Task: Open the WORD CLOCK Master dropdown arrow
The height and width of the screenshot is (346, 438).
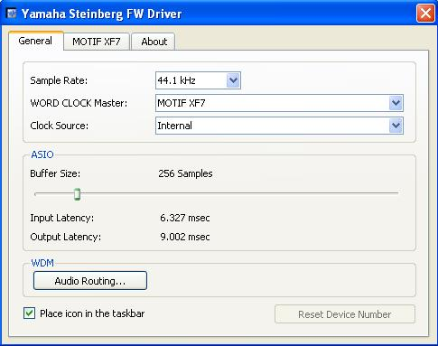Action: [396, 103]
